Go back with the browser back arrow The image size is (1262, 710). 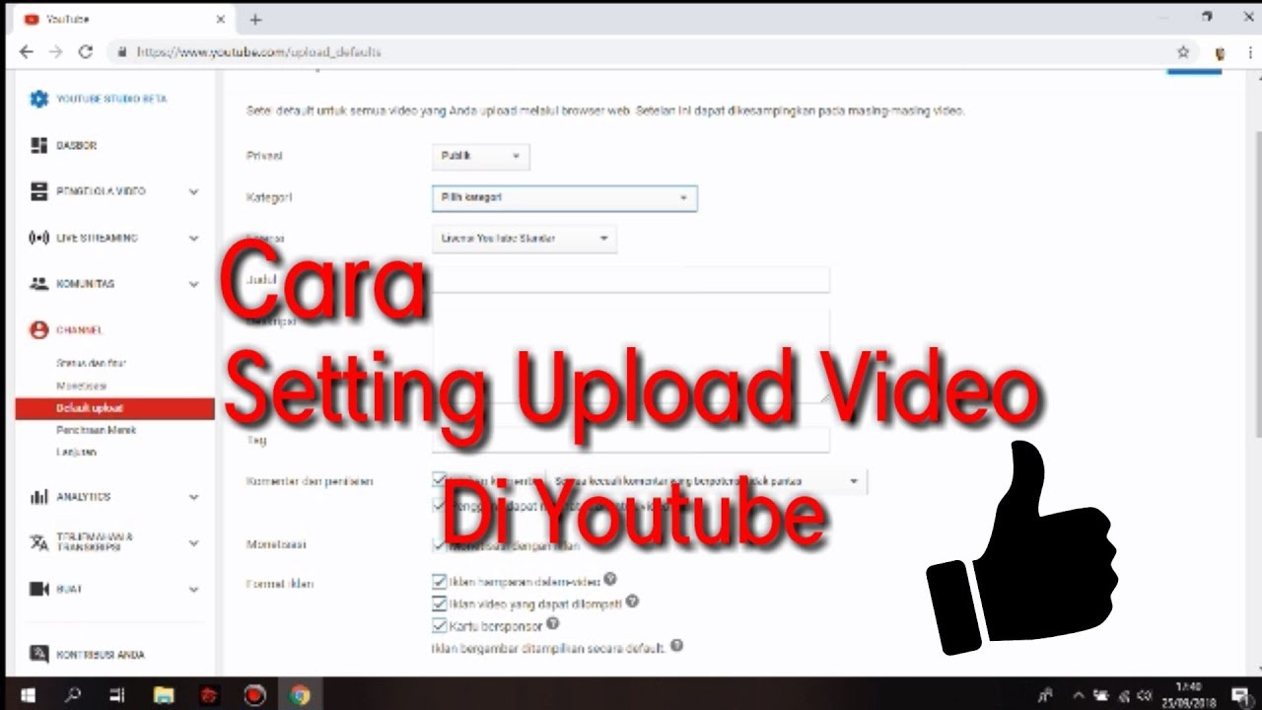click(26, 52)
